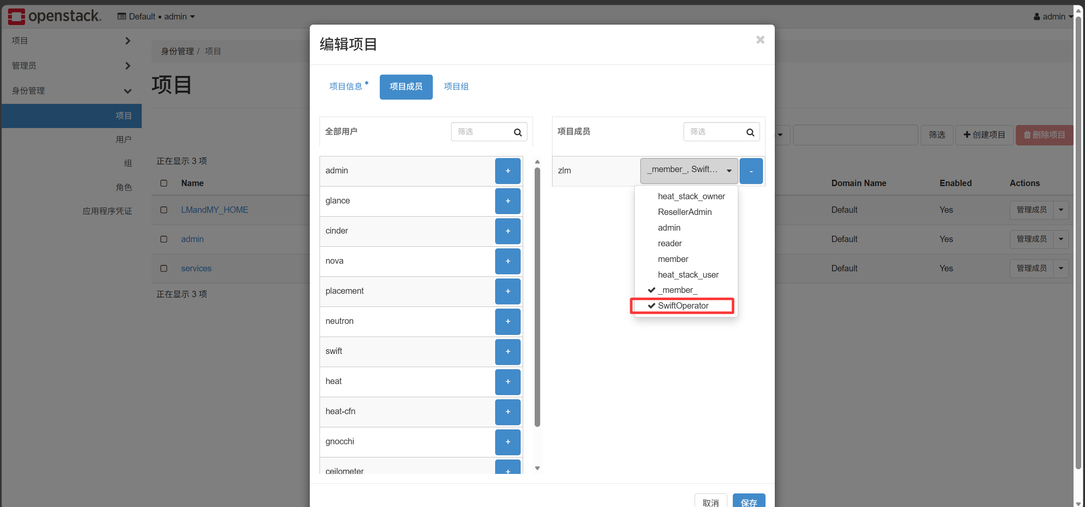Click search icon in project members filter
Image resolution: width=1085 pixels, height=507 pixels.
click(750, 132)
